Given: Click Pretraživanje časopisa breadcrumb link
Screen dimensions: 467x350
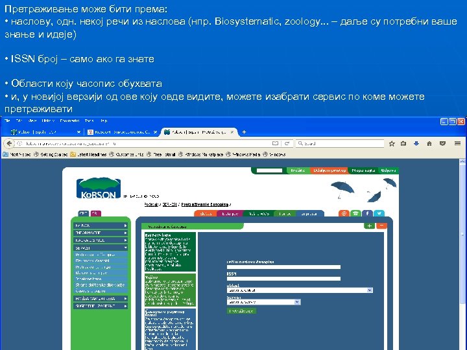Looking at the screenshot, I should point(205,205).
